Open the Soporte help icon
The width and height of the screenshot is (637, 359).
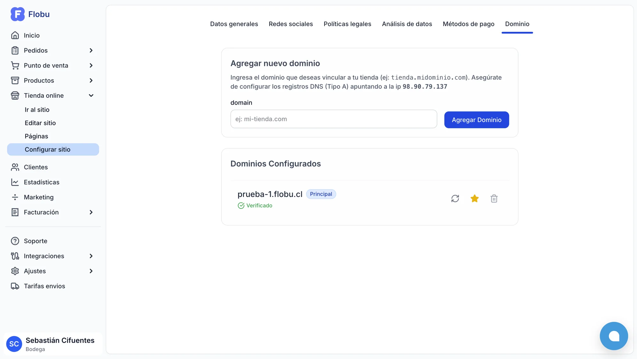point(15,241)
